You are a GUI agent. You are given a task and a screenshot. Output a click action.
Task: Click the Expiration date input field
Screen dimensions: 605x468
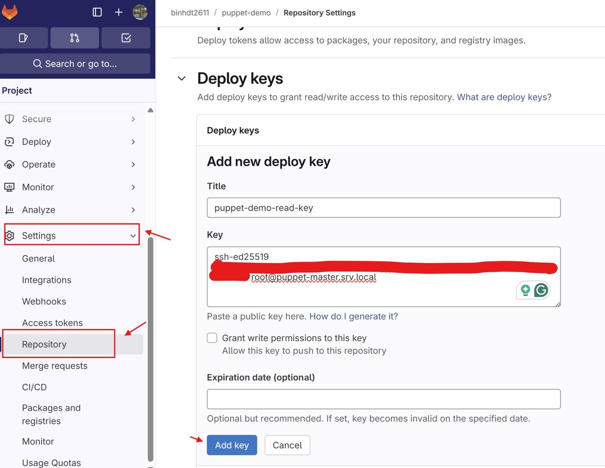[383, 399]
